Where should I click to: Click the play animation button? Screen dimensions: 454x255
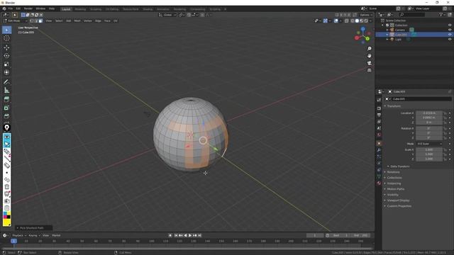coord(190,235)
